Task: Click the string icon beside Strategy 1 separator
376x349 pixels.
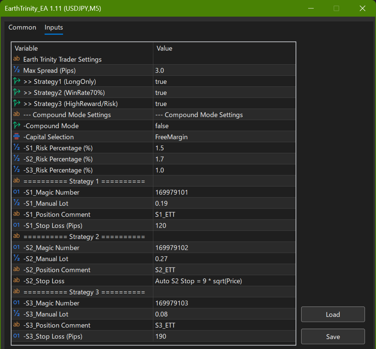Action: (x=17, y=181)
